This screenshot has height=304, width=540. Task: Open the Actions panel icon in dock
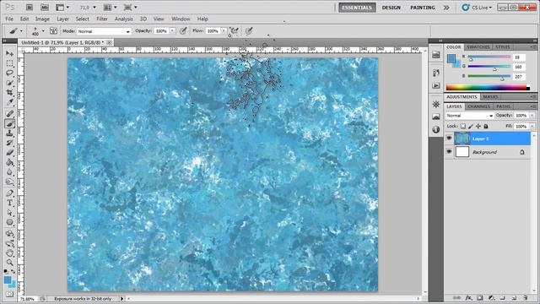click(436, 85)
